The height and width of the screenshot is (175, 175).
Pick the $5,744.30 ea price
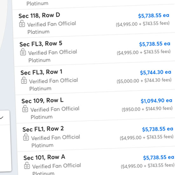point(156,72)
